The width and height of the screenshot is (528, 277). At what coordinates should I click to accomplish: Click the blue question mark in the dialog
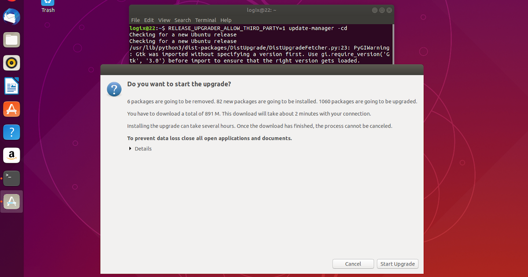coord(114,89)
